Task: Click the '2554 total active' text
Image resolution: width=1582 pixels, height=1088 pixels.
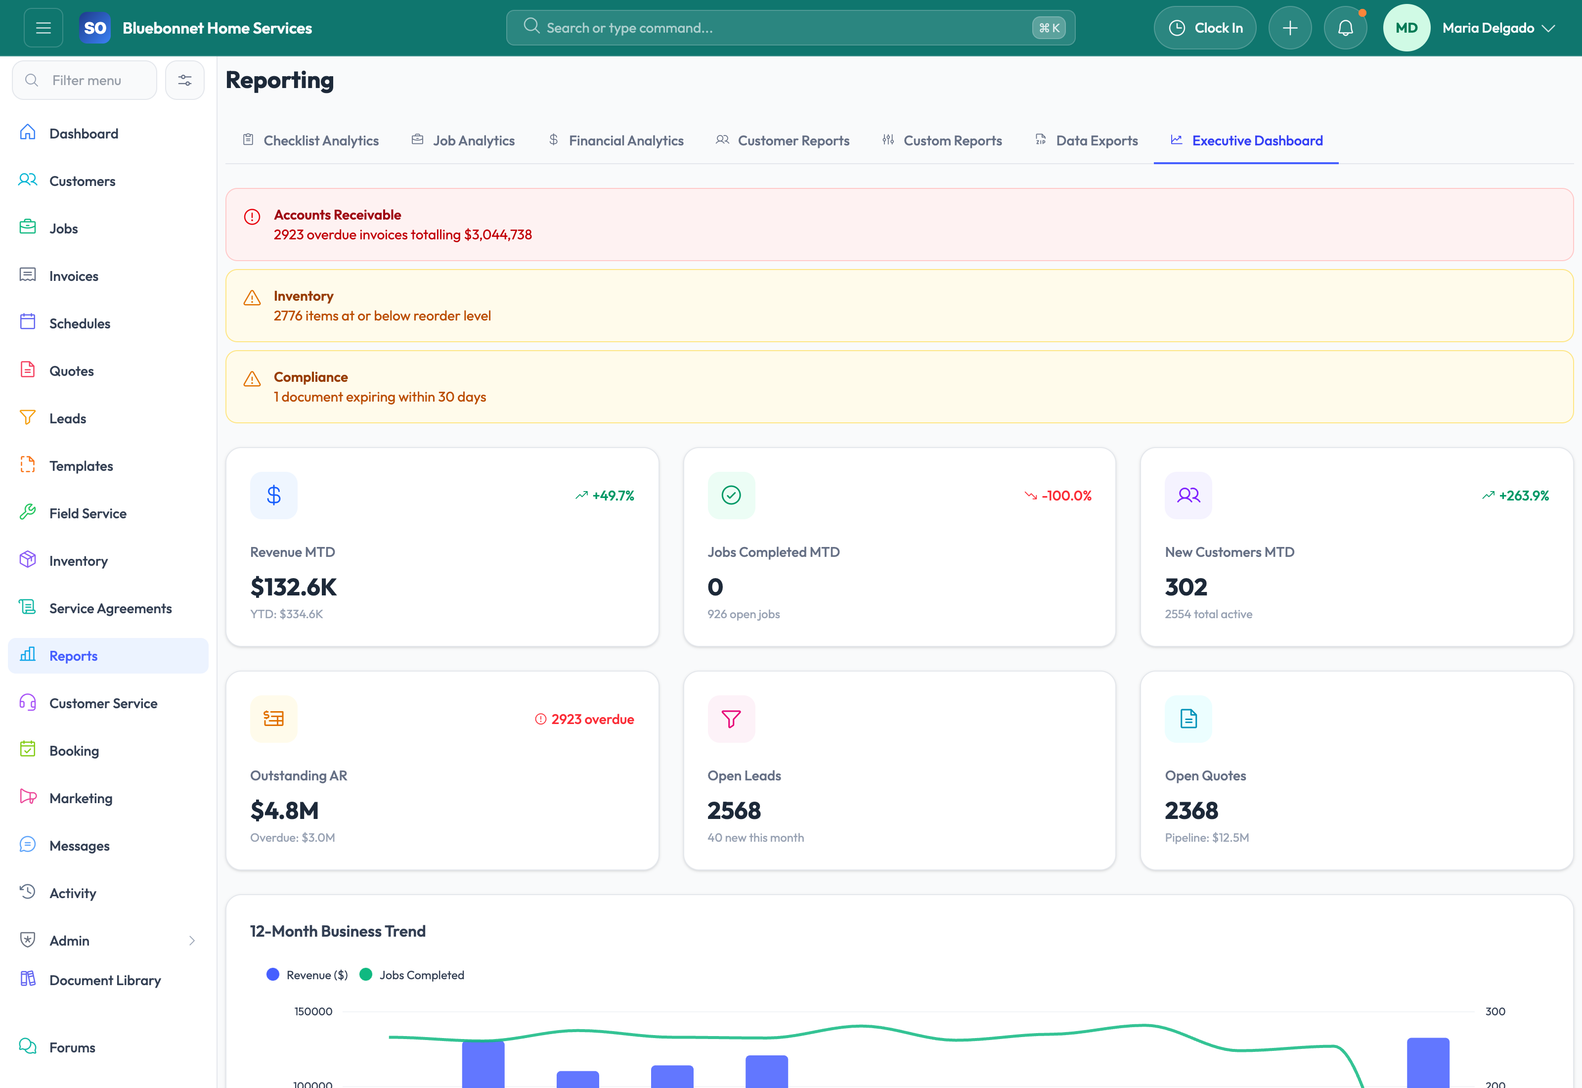Action: [1209, 614]
